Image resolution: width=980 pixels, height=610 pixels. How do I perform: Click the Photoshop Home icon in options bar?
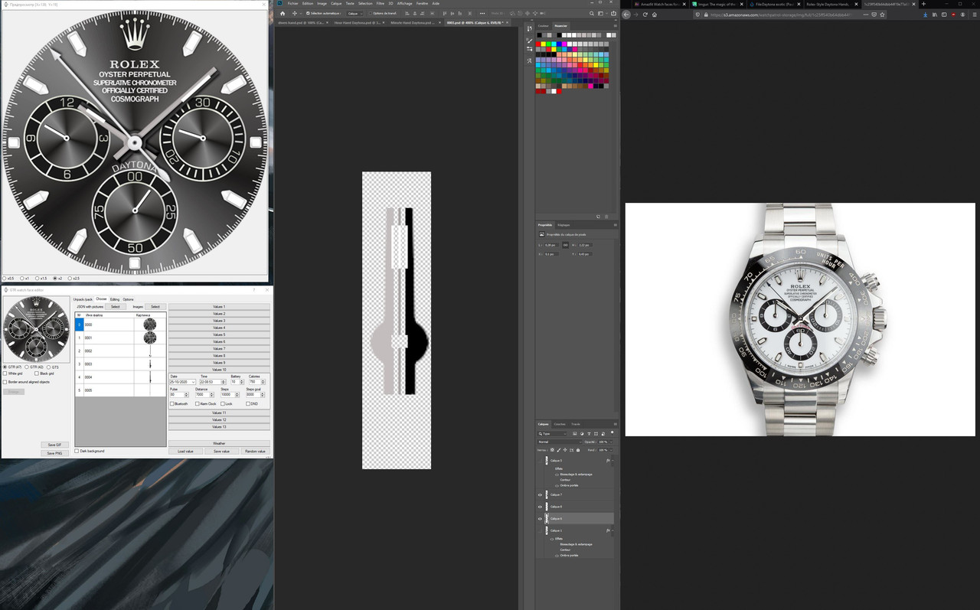pos(282,13)
